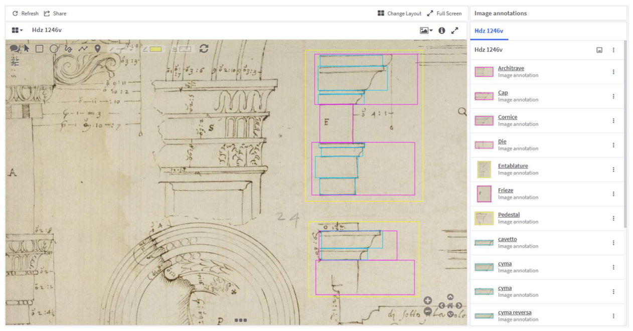Click the Refresh button

click(25, 14)
